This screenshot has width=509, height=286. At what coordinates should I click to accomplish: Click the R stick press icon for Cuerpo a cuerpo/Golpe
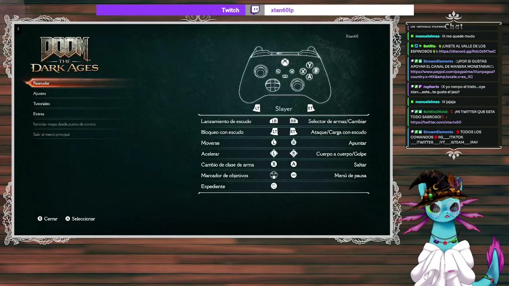click(293, 153)
